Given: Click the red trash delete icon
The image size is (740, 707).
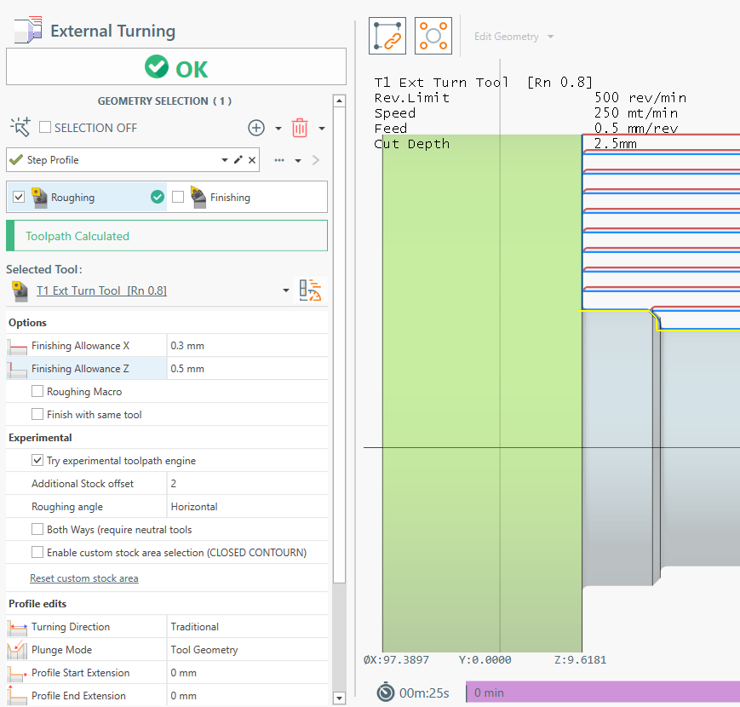Looking at the screenshot, I should (300, 128).
